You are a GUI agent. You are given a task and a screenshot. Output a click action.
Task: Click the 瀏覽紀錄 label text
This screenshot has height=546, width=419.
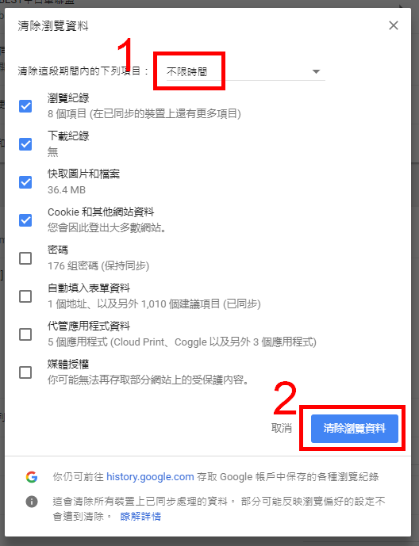[68, 98]
